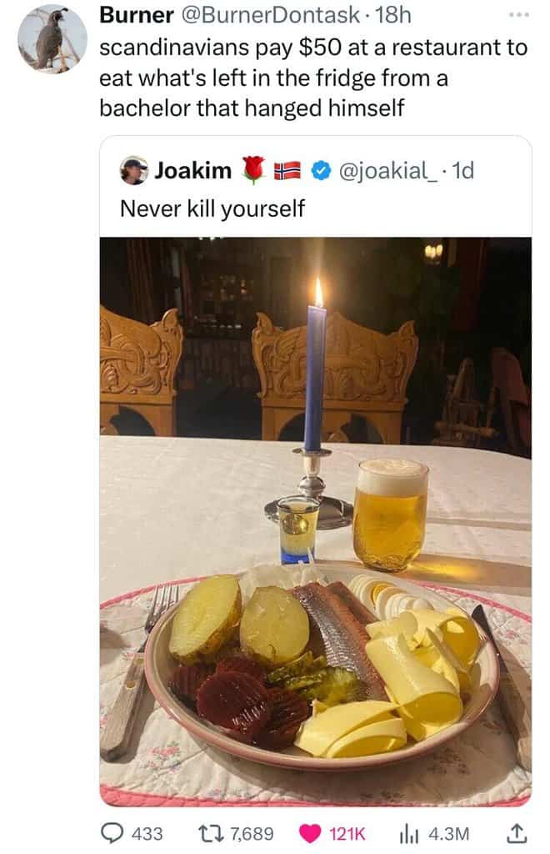
Task: Click the rose emoji next to Joakim
Action: coord(253,169)
